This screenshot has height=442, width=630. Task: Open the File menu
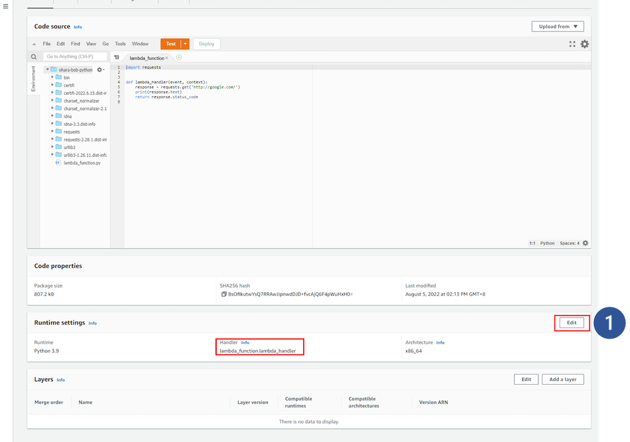pyautogui.click(x=47, y=44)
